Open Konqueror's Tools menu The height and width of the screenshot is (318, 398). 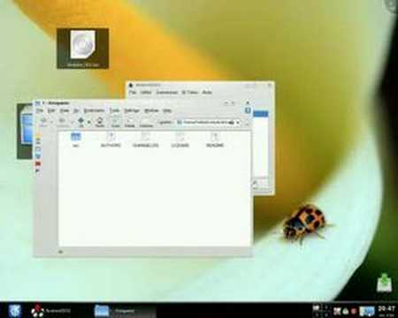pyautogui.click(x=114, y=110)
